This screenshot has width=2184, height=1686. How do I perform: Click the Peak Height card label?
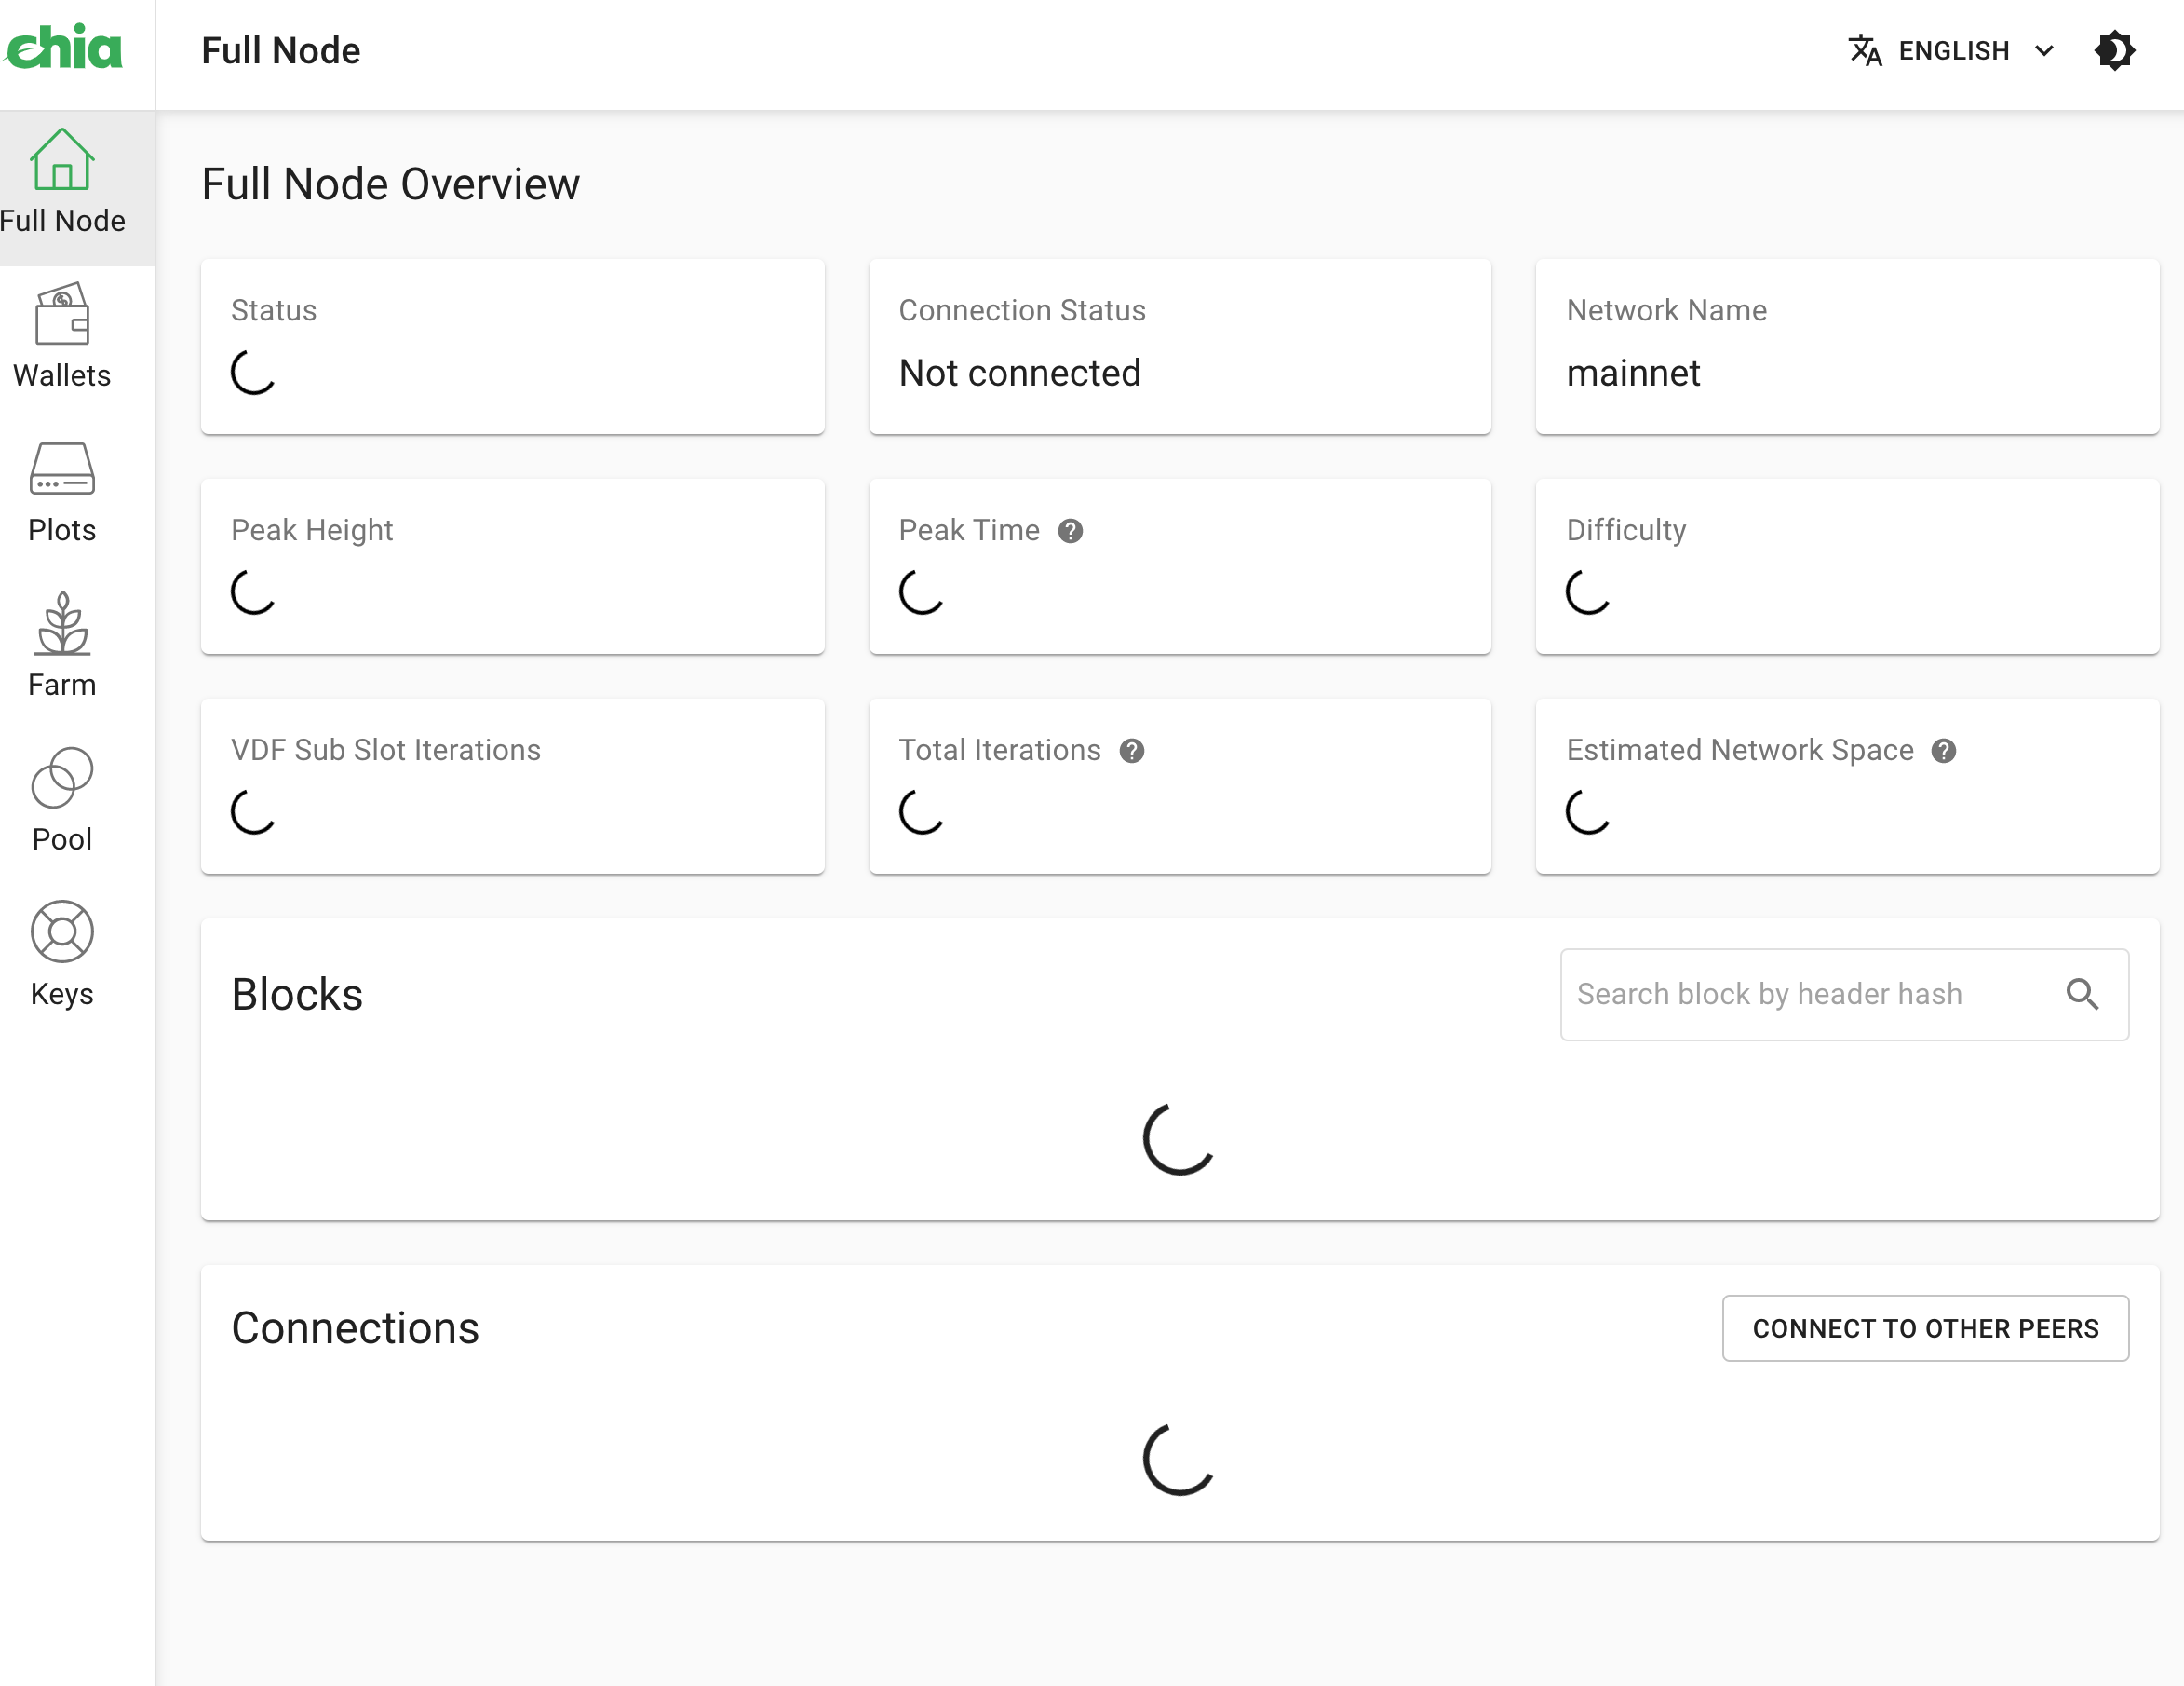click(x=312, y=530)
